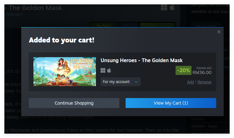This screenshot has height=138, width=234.
Task: Click the RM36.00 discounted price
Action: coord(202,72)
